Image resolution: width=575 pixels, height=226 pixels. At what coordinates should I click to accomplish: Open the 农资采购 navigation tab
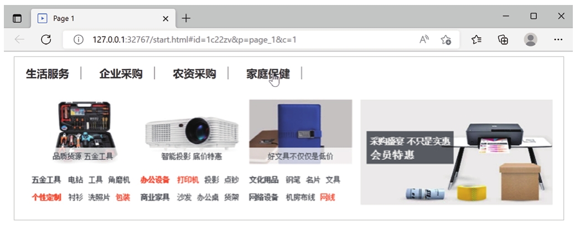click(x=194, y=74)
